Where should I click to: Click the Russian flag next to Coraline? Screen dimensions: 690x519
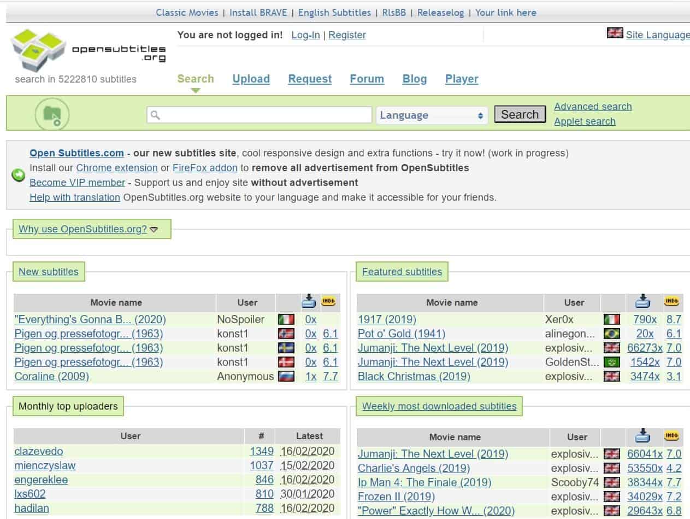coord(286,376)
